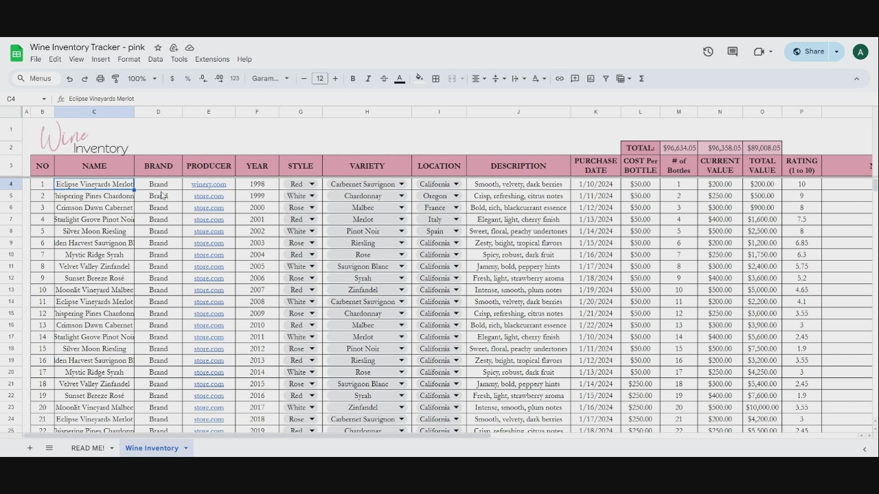879x494 pixels.
Task: Open the Garamond font dropdown
Action: [x=270, y=79]
